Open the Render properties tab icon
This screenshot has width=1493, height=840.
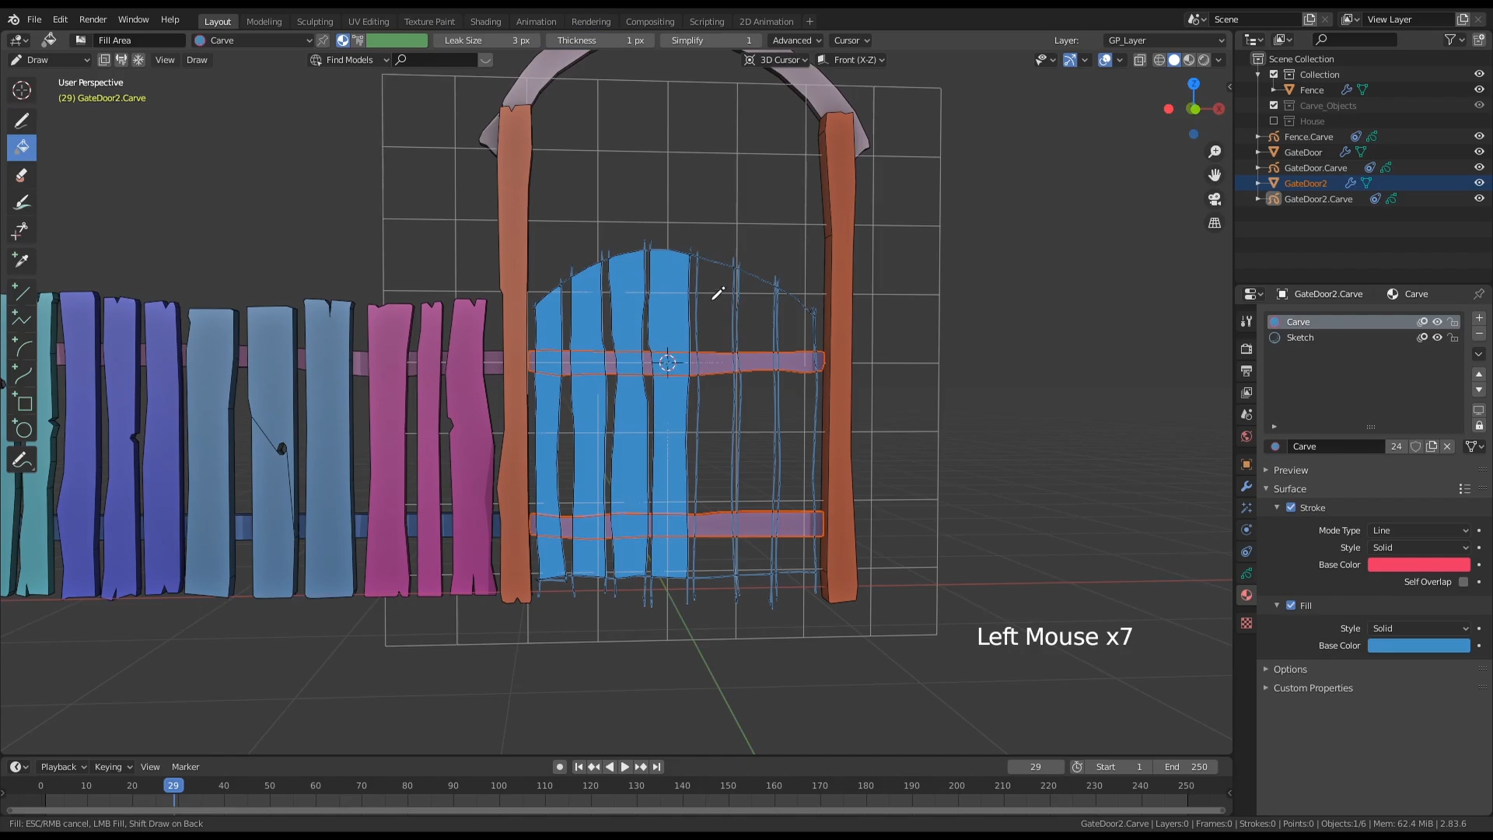point(1246,349)
